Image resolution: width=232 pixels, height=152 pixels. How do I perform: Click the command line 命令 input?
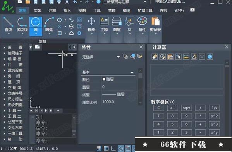tap(56, 141)
